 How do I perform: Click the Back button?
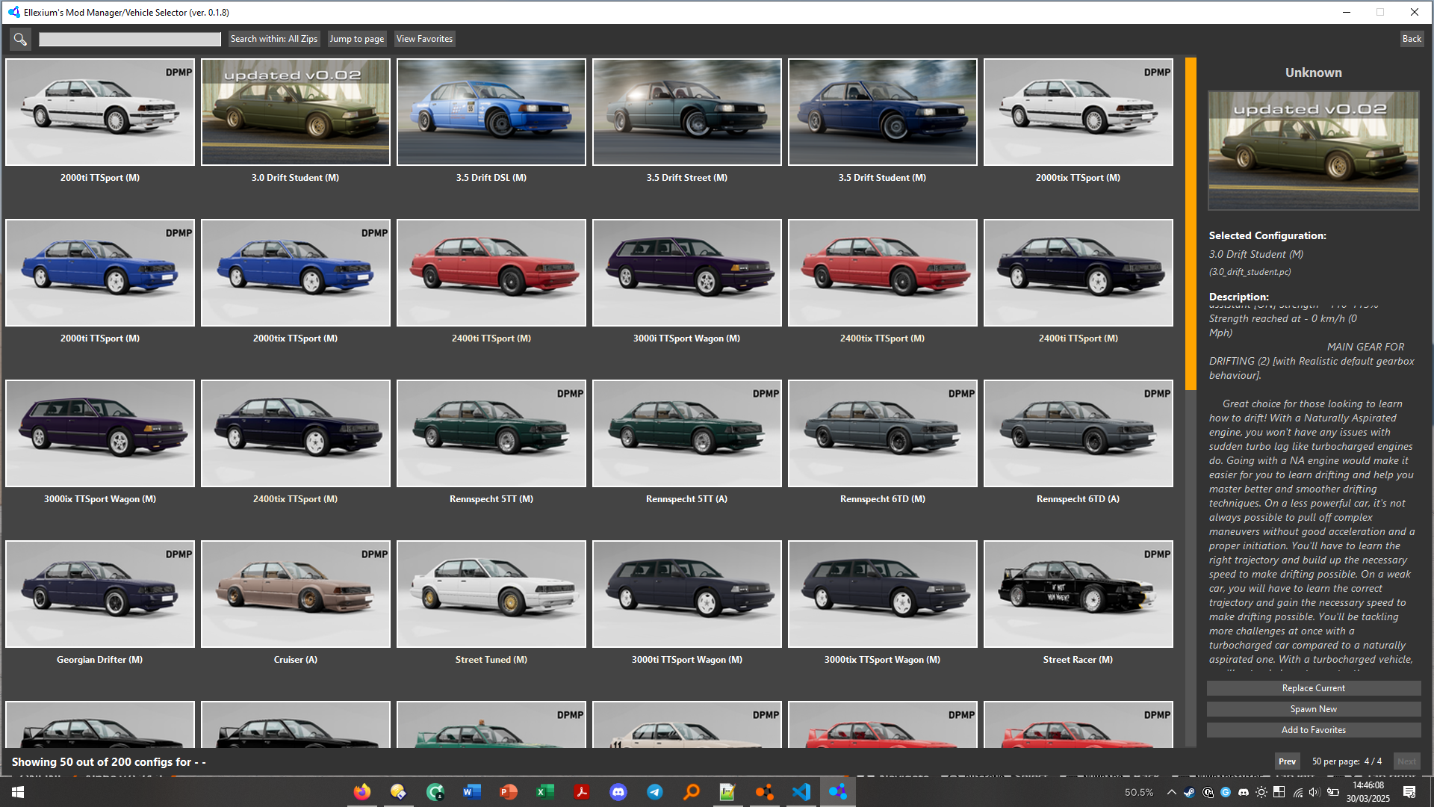point(1411,39)
